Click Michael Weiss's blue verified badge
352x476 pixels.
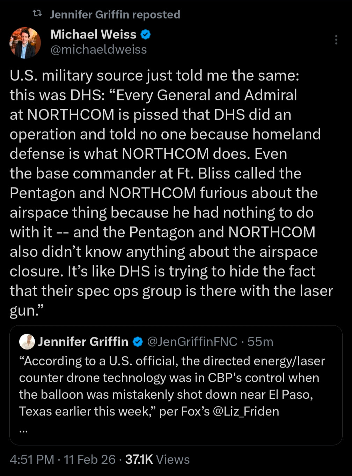coord(146,35)
